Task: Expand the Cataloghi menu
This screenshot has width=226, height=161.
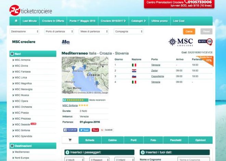Action: pyautogui.click(x=139, y=21)
